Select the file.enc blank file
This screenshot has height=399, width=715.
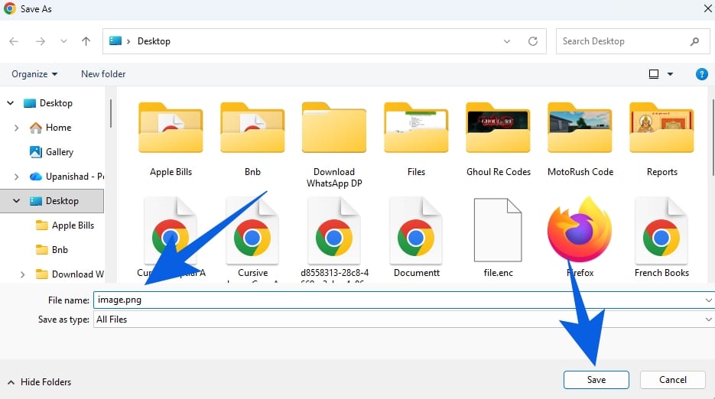[498, 238]
